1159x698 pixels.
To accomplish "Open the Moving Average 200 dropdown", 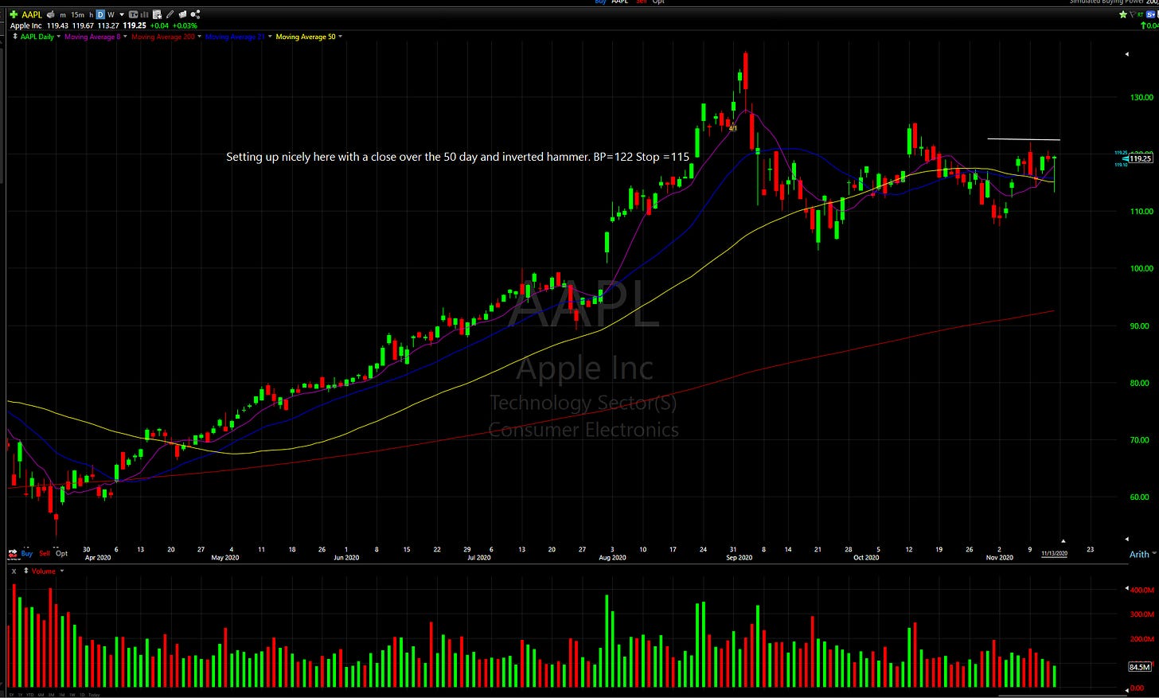I will tap(199, 37).
